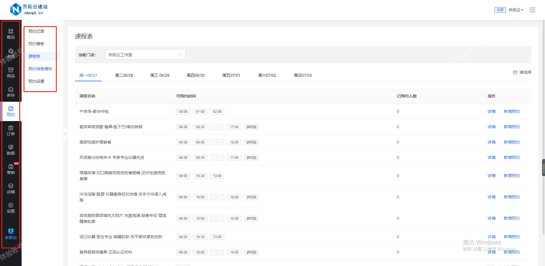This screenshot has width=545, height=266.
Task: Expand the ··· times for 真秀挺假体隆鼻 row
Action: coord(217,252)
